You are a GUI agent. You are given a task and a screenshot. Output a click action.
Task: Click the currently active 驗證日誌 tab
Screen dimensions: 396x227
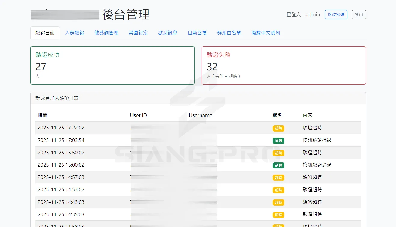coord(45,32)
